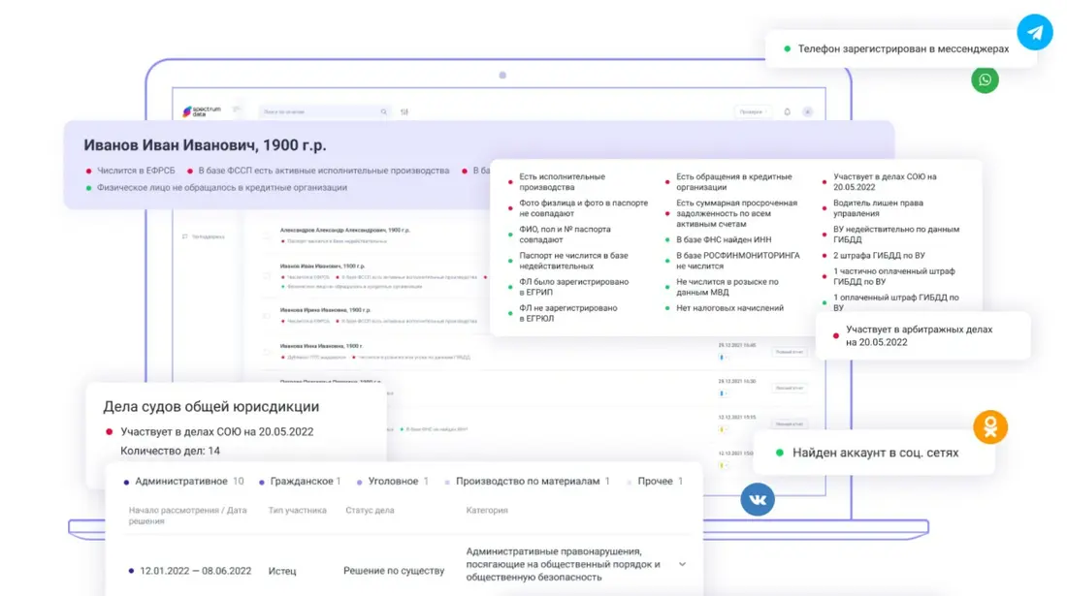Open the notifications bell icon
Viewport: 1067px width, 596px height.
click(788, 111)
